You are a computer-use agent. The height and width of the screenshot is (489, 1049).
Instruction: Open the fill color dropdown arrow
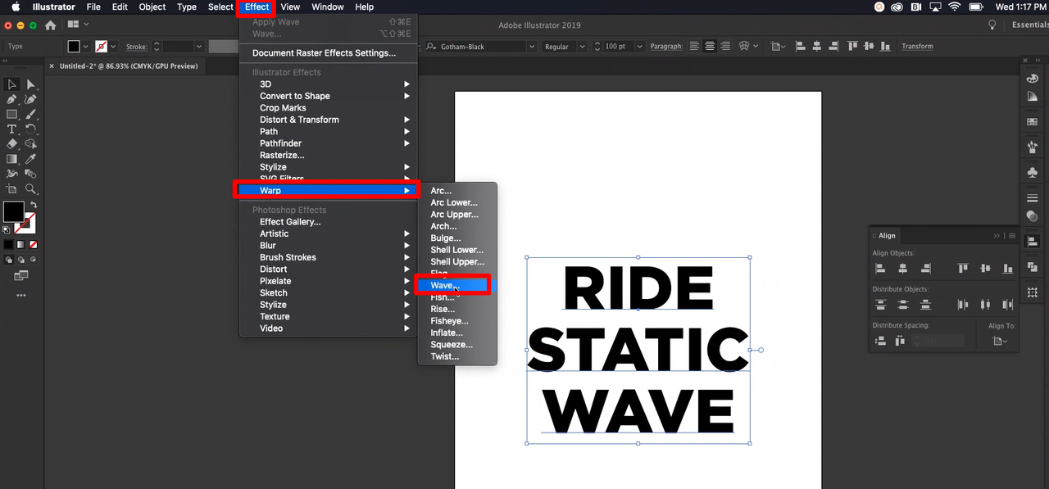86,47
